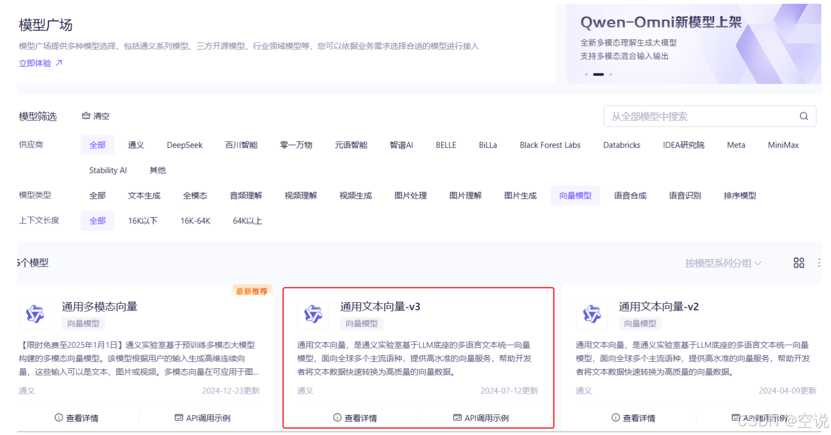
Task: Select 图片理解 model type
Action: tap(466, 195)
